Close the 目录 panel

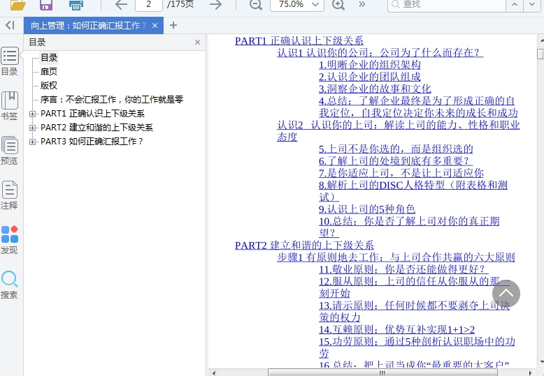coord(197,43)
